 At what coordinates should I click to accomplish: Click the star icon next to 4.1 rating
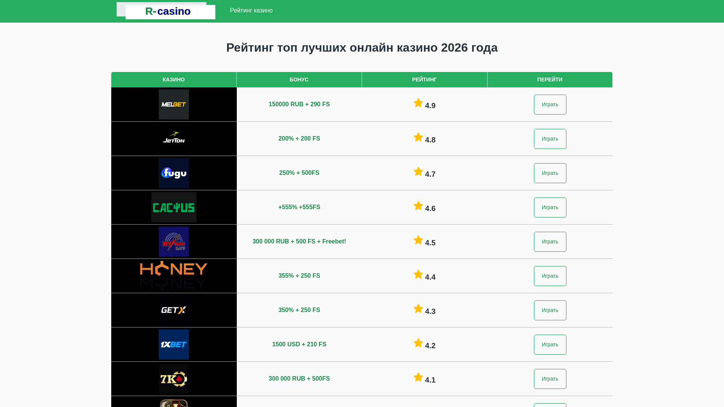point(418,377)
